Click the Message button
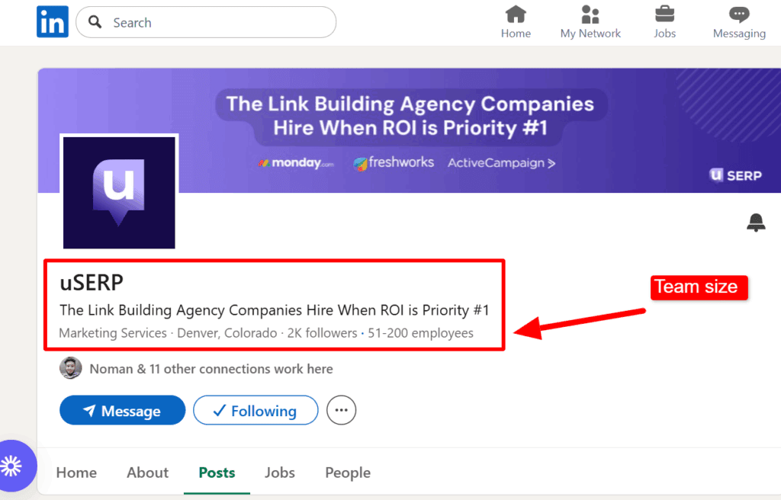Image resolution: width=781 pixels, height=500 pixels. click(x=122, y=411)
